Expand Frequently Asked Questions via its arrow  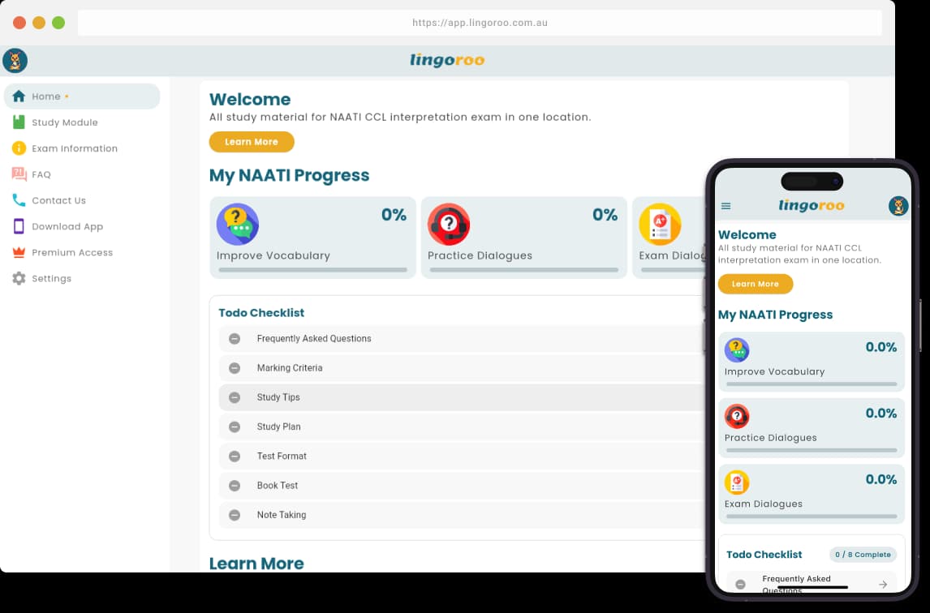[882, 583]
